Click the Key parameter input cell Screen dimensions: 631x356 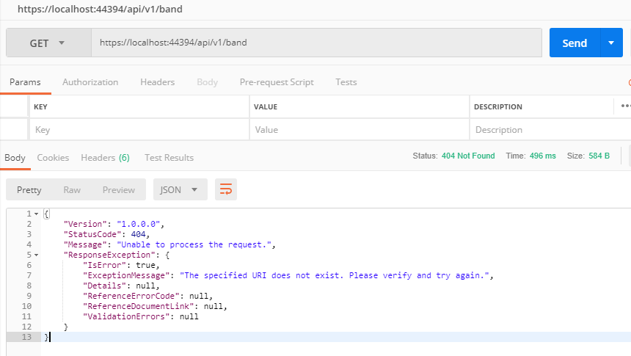[139, 130]
